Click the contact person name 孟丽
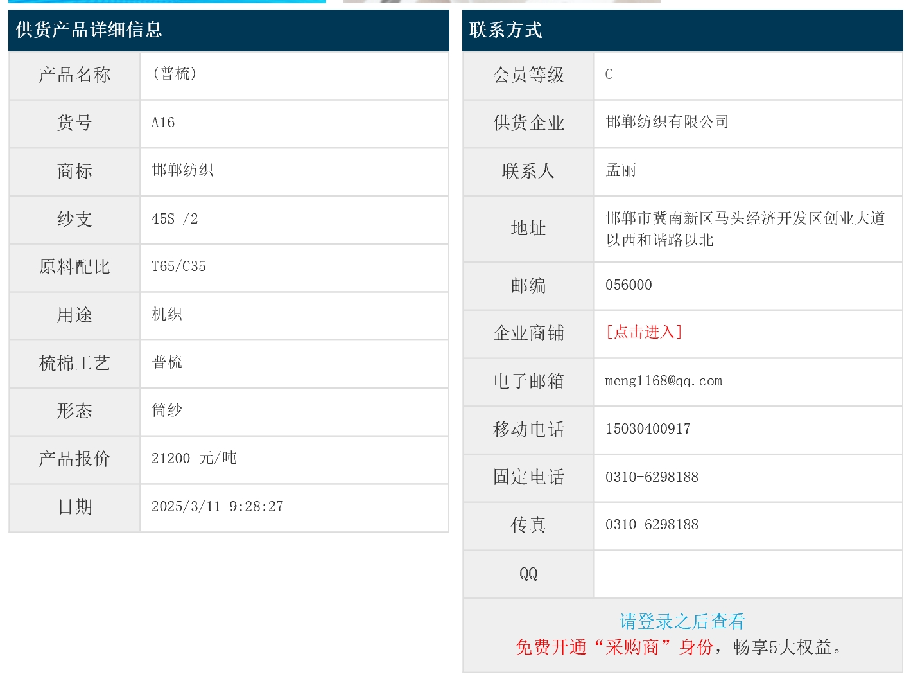 (x=621, y=170)
